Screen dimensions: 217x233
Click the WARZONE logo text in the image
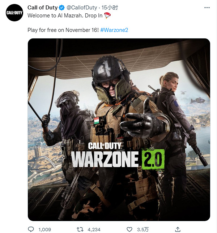tap(104, 159)
